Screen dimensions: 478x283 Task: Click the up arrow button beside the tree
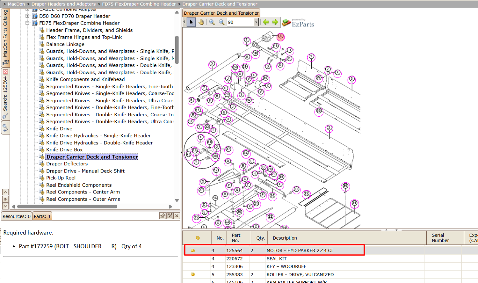tap(5, 192)
